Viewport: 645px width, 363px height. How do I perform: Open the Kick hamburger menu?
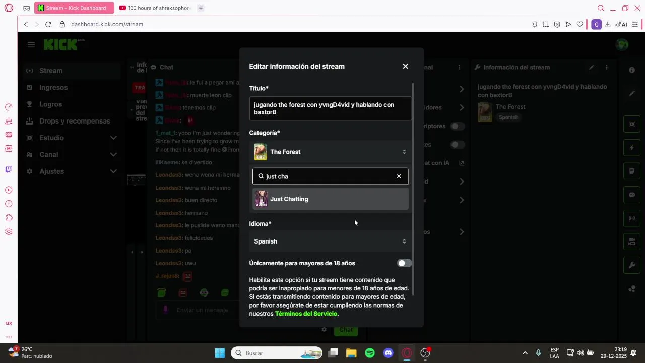click(31, 45)
